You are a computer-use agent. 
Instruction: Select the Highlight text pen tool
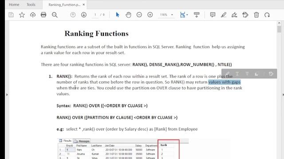[x=224, y=15]
